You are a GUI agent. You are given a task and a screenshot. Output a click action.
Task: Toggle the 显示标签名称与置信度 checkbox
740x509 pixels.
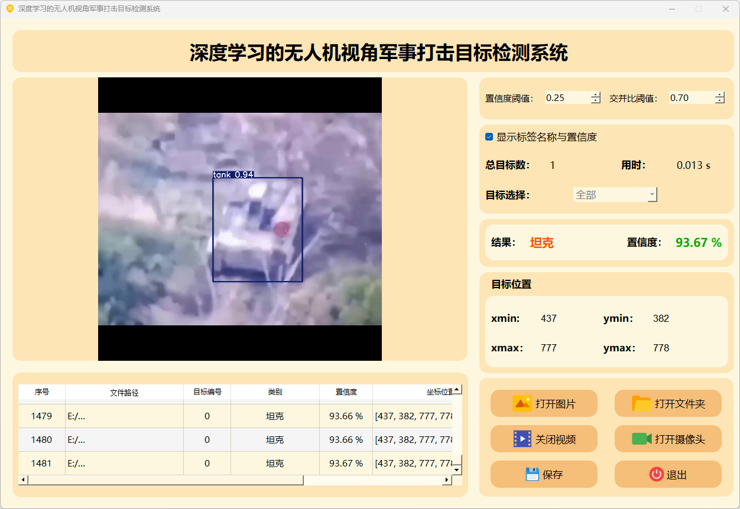click(x=489, y=137)
